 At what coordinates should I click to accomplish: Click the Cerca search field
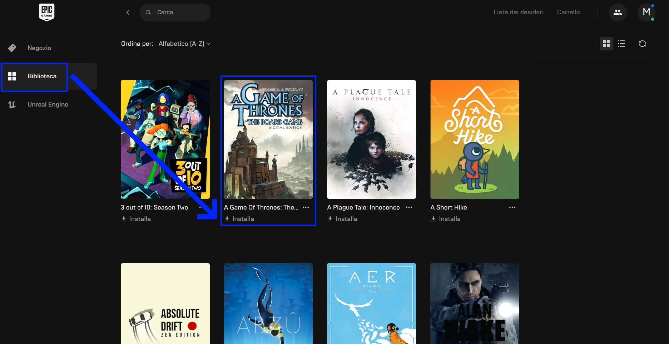pyautogui.click(x=175, y=13)
